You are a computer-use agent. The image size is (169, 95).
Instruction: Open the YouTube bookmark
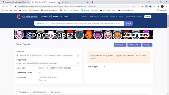pyautogui.click(x=23, y=10)
